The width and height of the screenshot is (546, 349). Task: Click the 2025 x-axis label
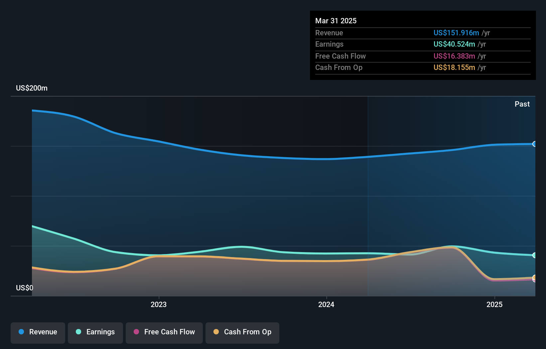494,304
